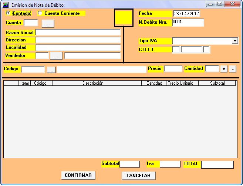
Task: Click the minus button to remove item
Action: [x=232, y=69]
